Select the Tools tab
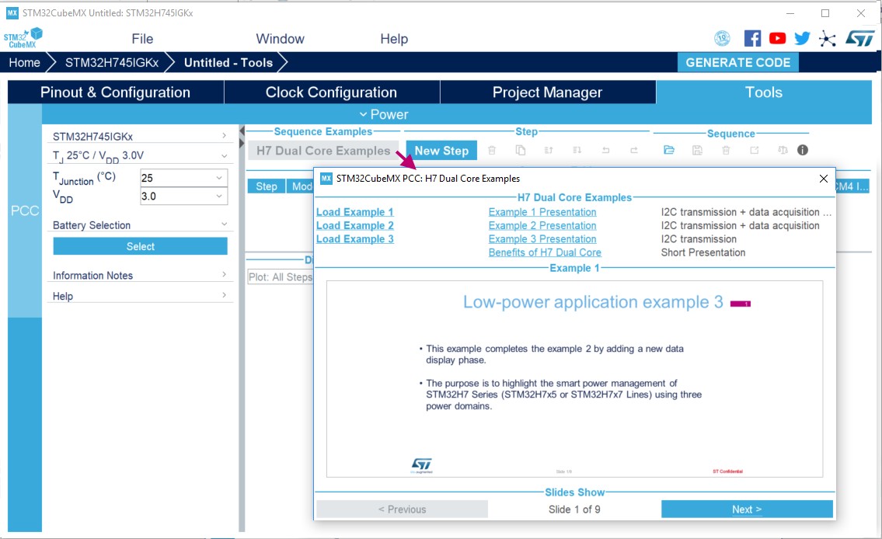The image size is (882, 539). coord(763,92)
